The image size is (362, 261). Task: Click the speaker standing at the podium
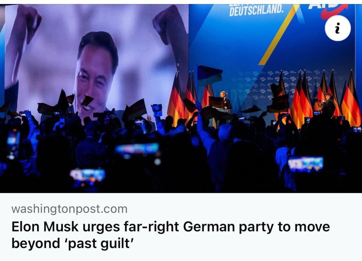click(225, 101)
